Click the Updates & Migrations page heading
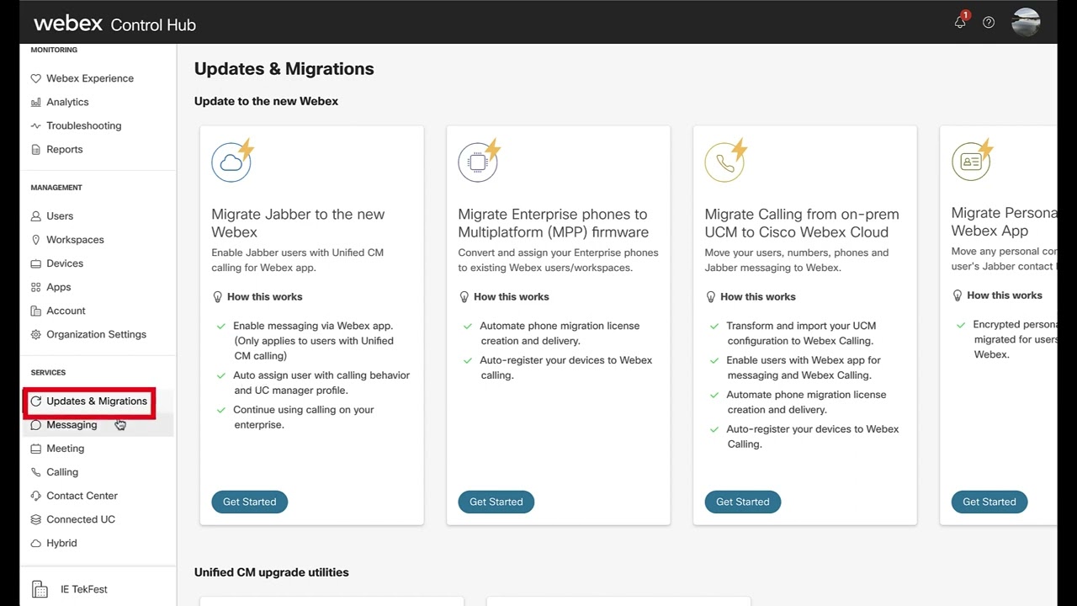The image size is (1077, 606). click(x=284, y=69)
